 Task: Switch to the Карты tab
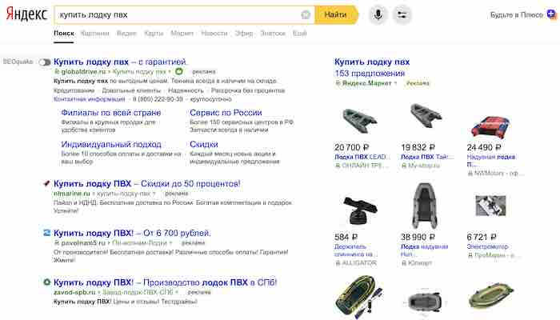click(154, 34)
